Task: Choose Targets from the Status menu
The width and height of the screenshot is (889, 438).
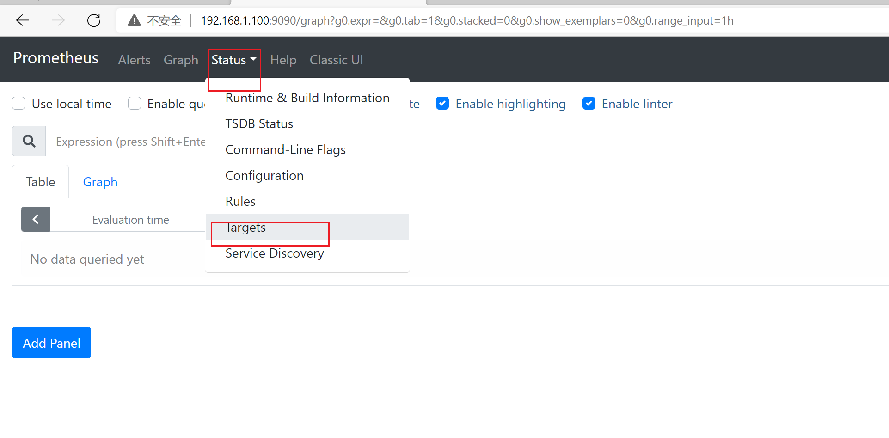Action: (307, 227)
